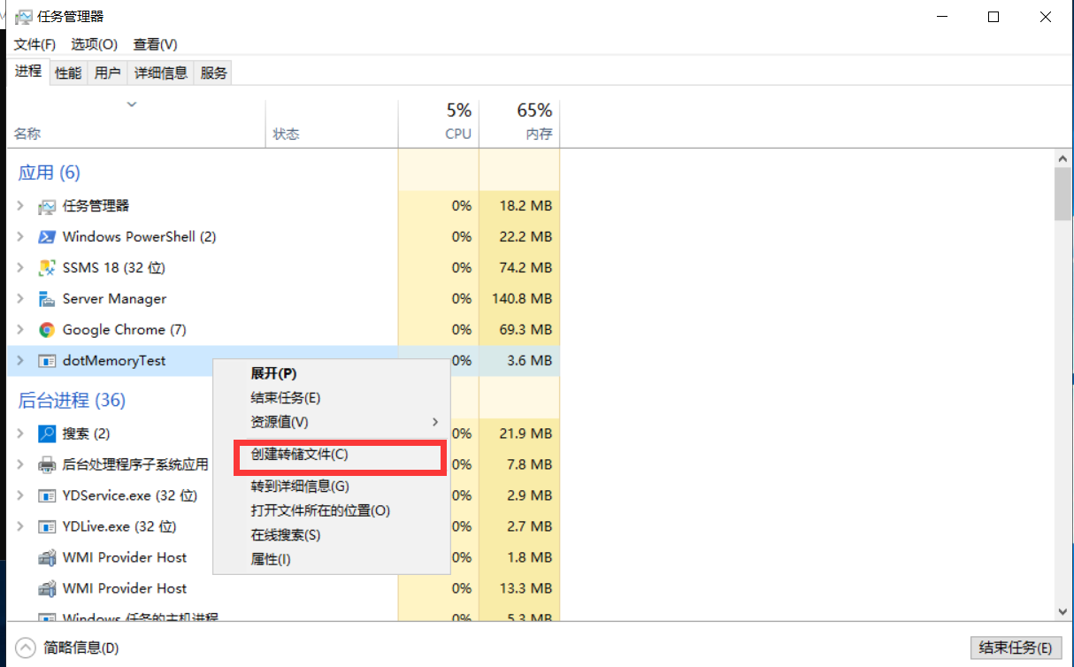Image resolution: width=1074 pixels, height=667 pixels.
Task: Click the 简略信息(D) link
Action: pos(81,648)
